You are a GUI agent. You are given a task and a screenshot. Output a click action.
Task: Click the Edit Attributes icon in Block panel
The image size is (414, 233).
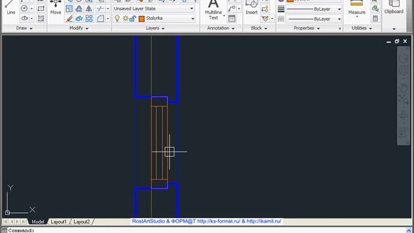coord(265,19)
